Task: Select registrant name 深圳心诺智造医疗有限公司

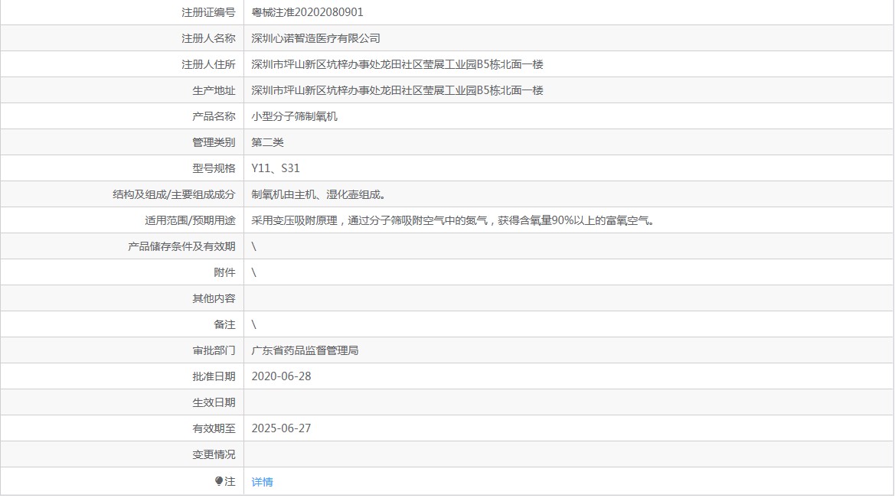Action: pyautogui.click(x=315, y=38)
